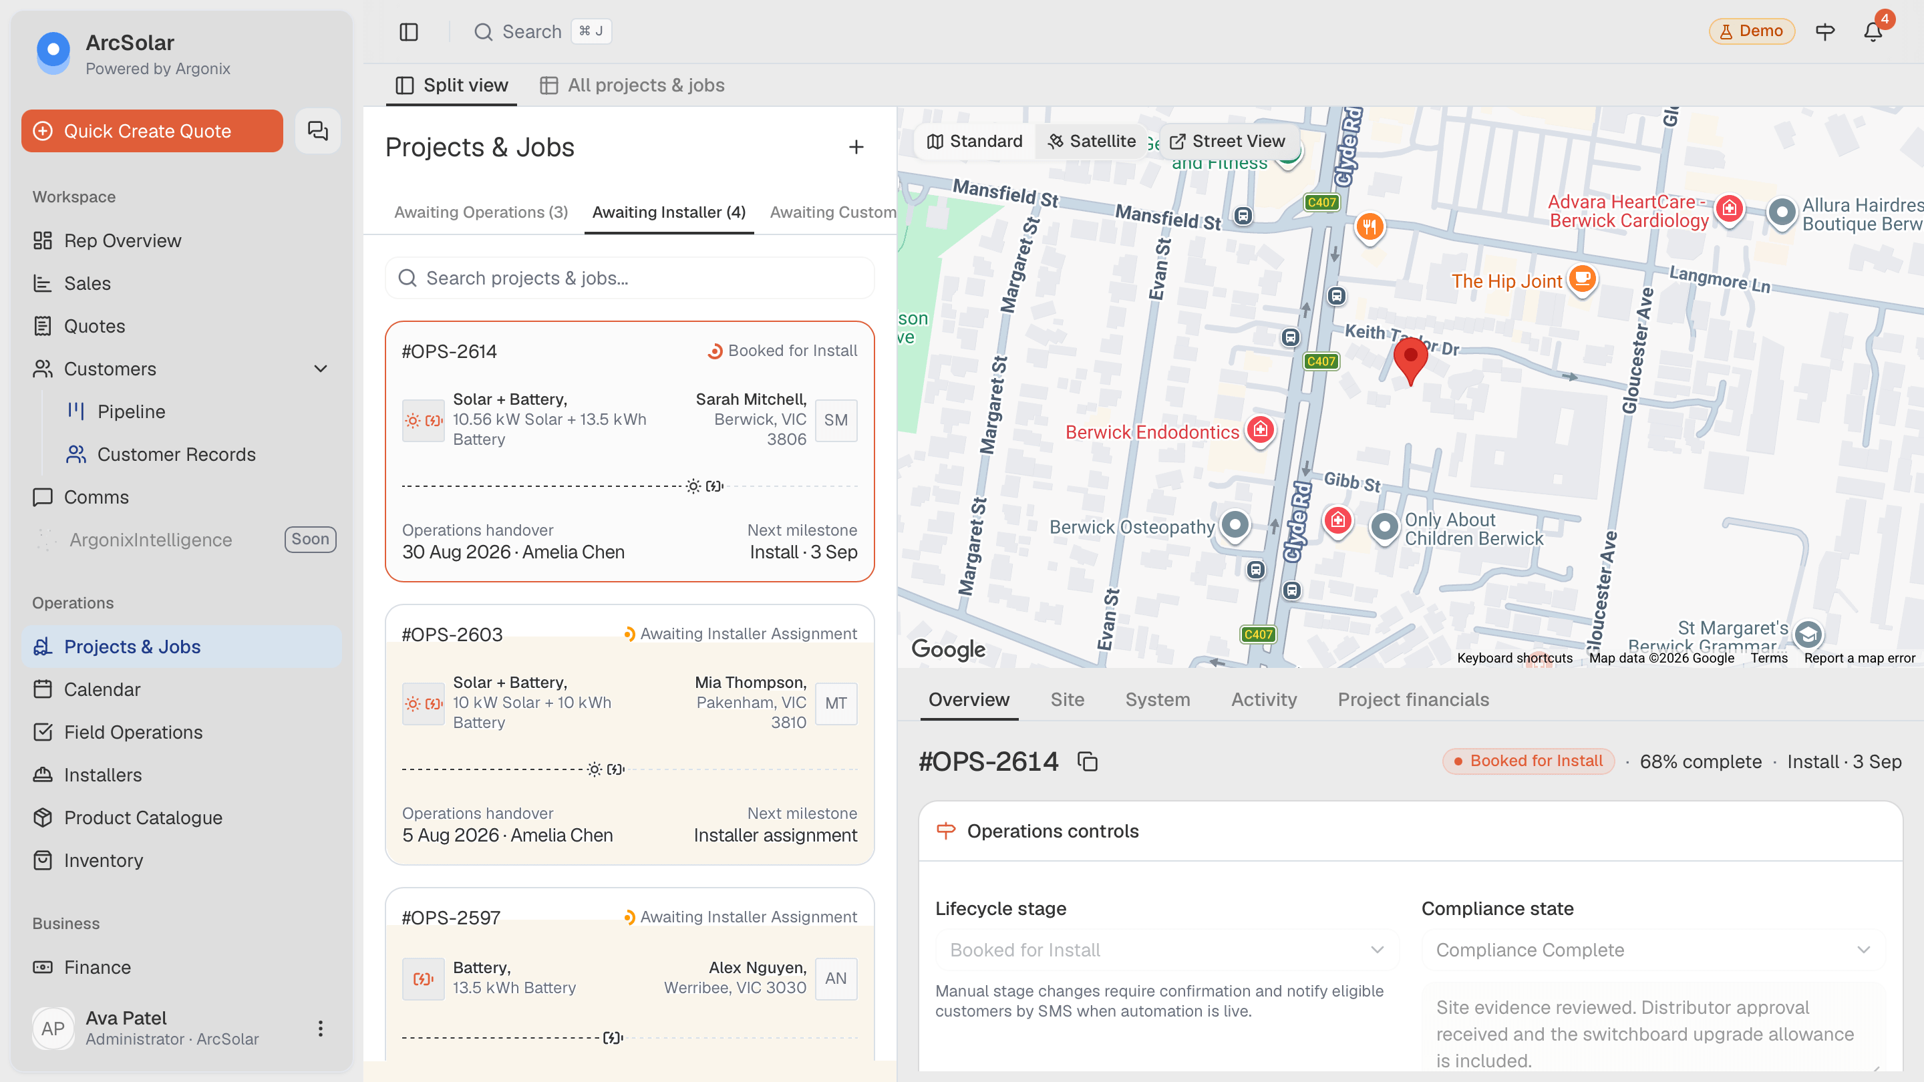Open the chat icon beside Quick Create Quote
Screen dimensions: 1924x1082
[317, 131]
